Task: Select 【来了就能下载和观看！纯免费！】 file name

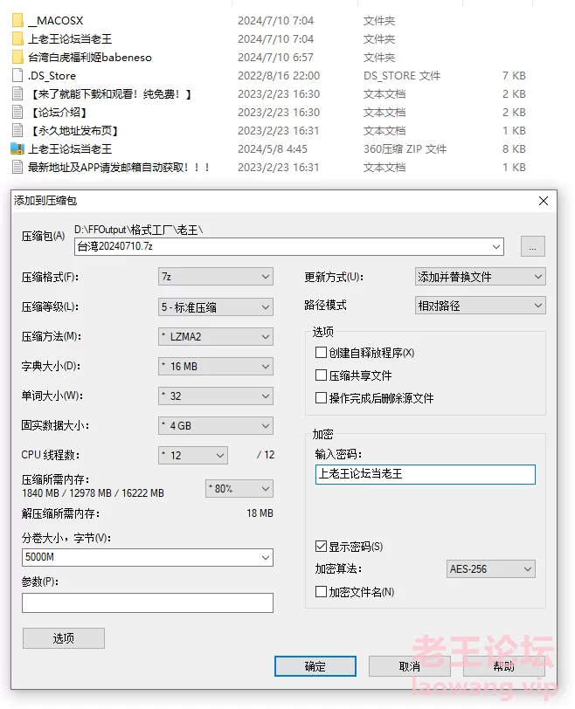Action: tap(110, 94)
